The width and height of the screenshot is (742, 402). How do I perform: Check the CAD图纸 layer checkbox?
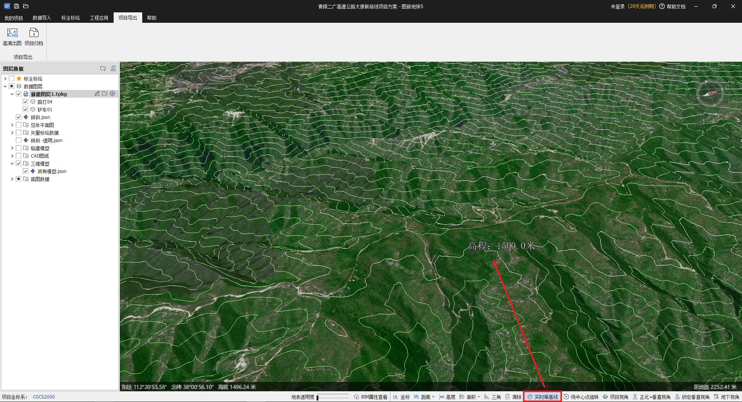pyautogui.click(x=19, y=156)
